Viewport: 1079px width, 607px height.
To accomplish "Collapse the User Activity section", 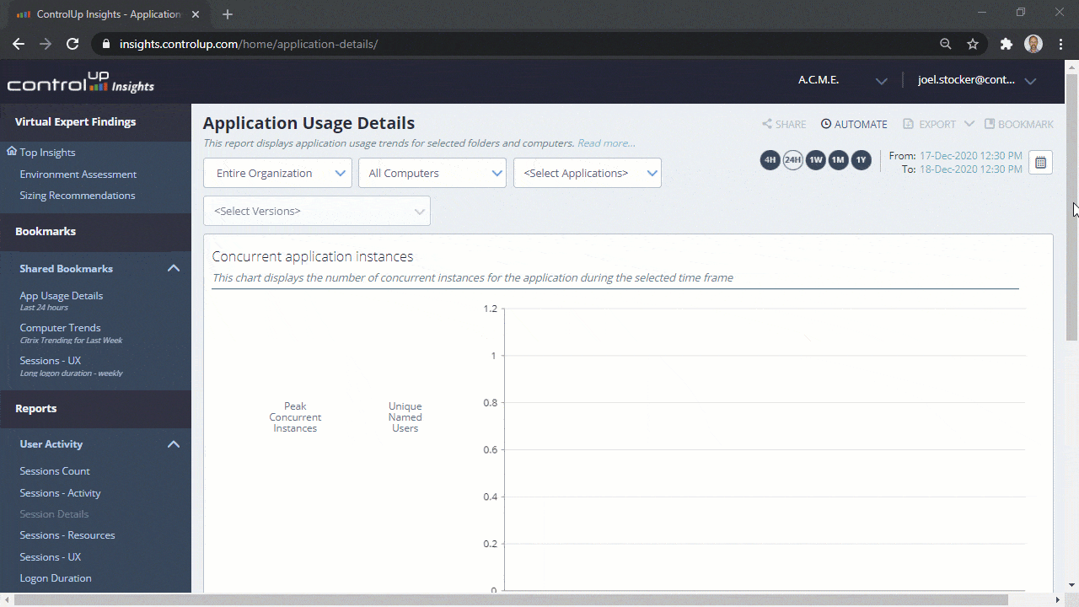I will tap(174, 444).
